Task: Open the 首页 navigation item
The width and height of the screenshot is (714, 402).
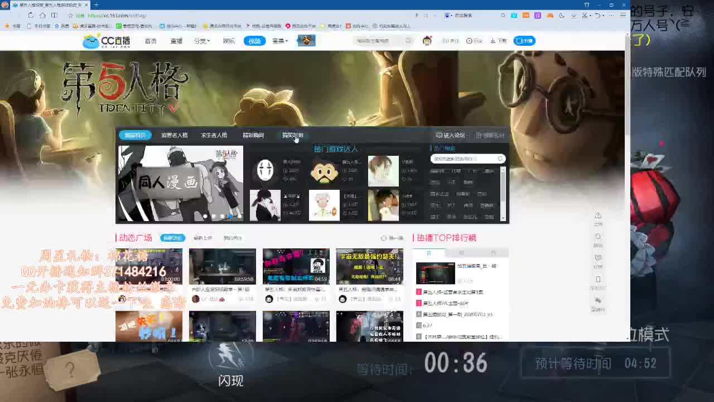Action: (151, 41)
